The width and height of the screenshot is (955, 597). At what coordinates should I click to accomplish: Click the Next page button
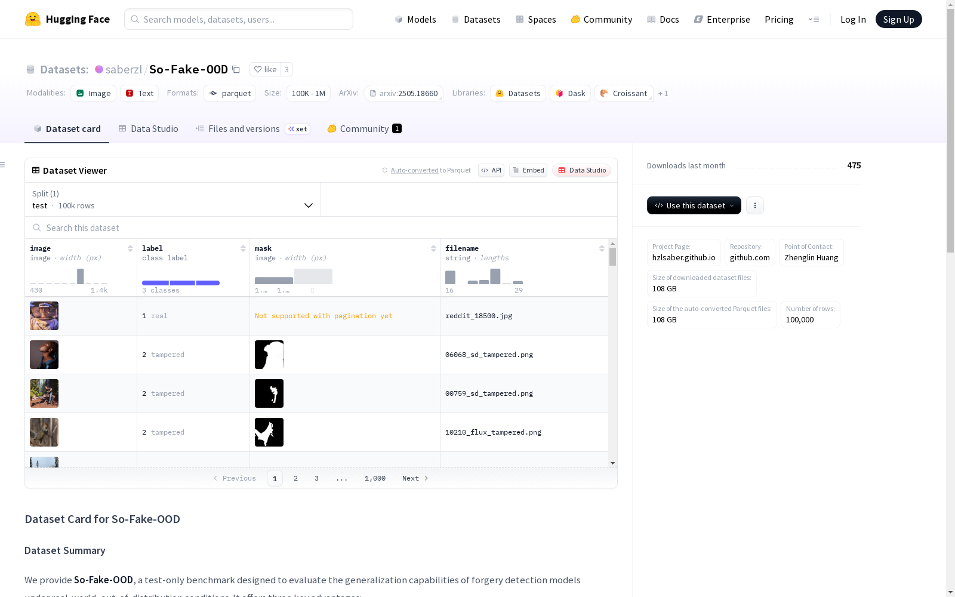point(415,478)
